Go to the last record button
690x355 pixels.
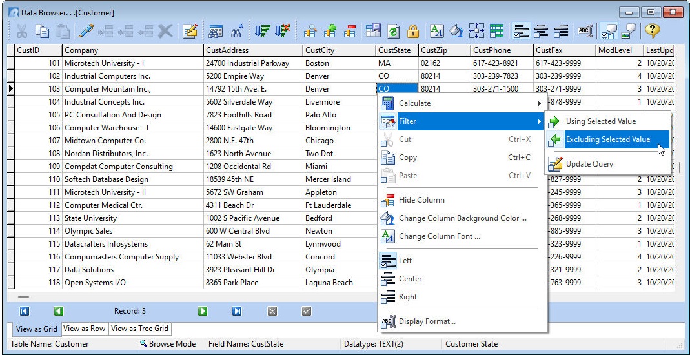click(237, 312)
